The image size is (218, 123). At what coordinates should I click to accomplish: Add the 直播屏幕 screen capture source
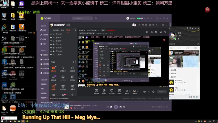tap(96, 92)
